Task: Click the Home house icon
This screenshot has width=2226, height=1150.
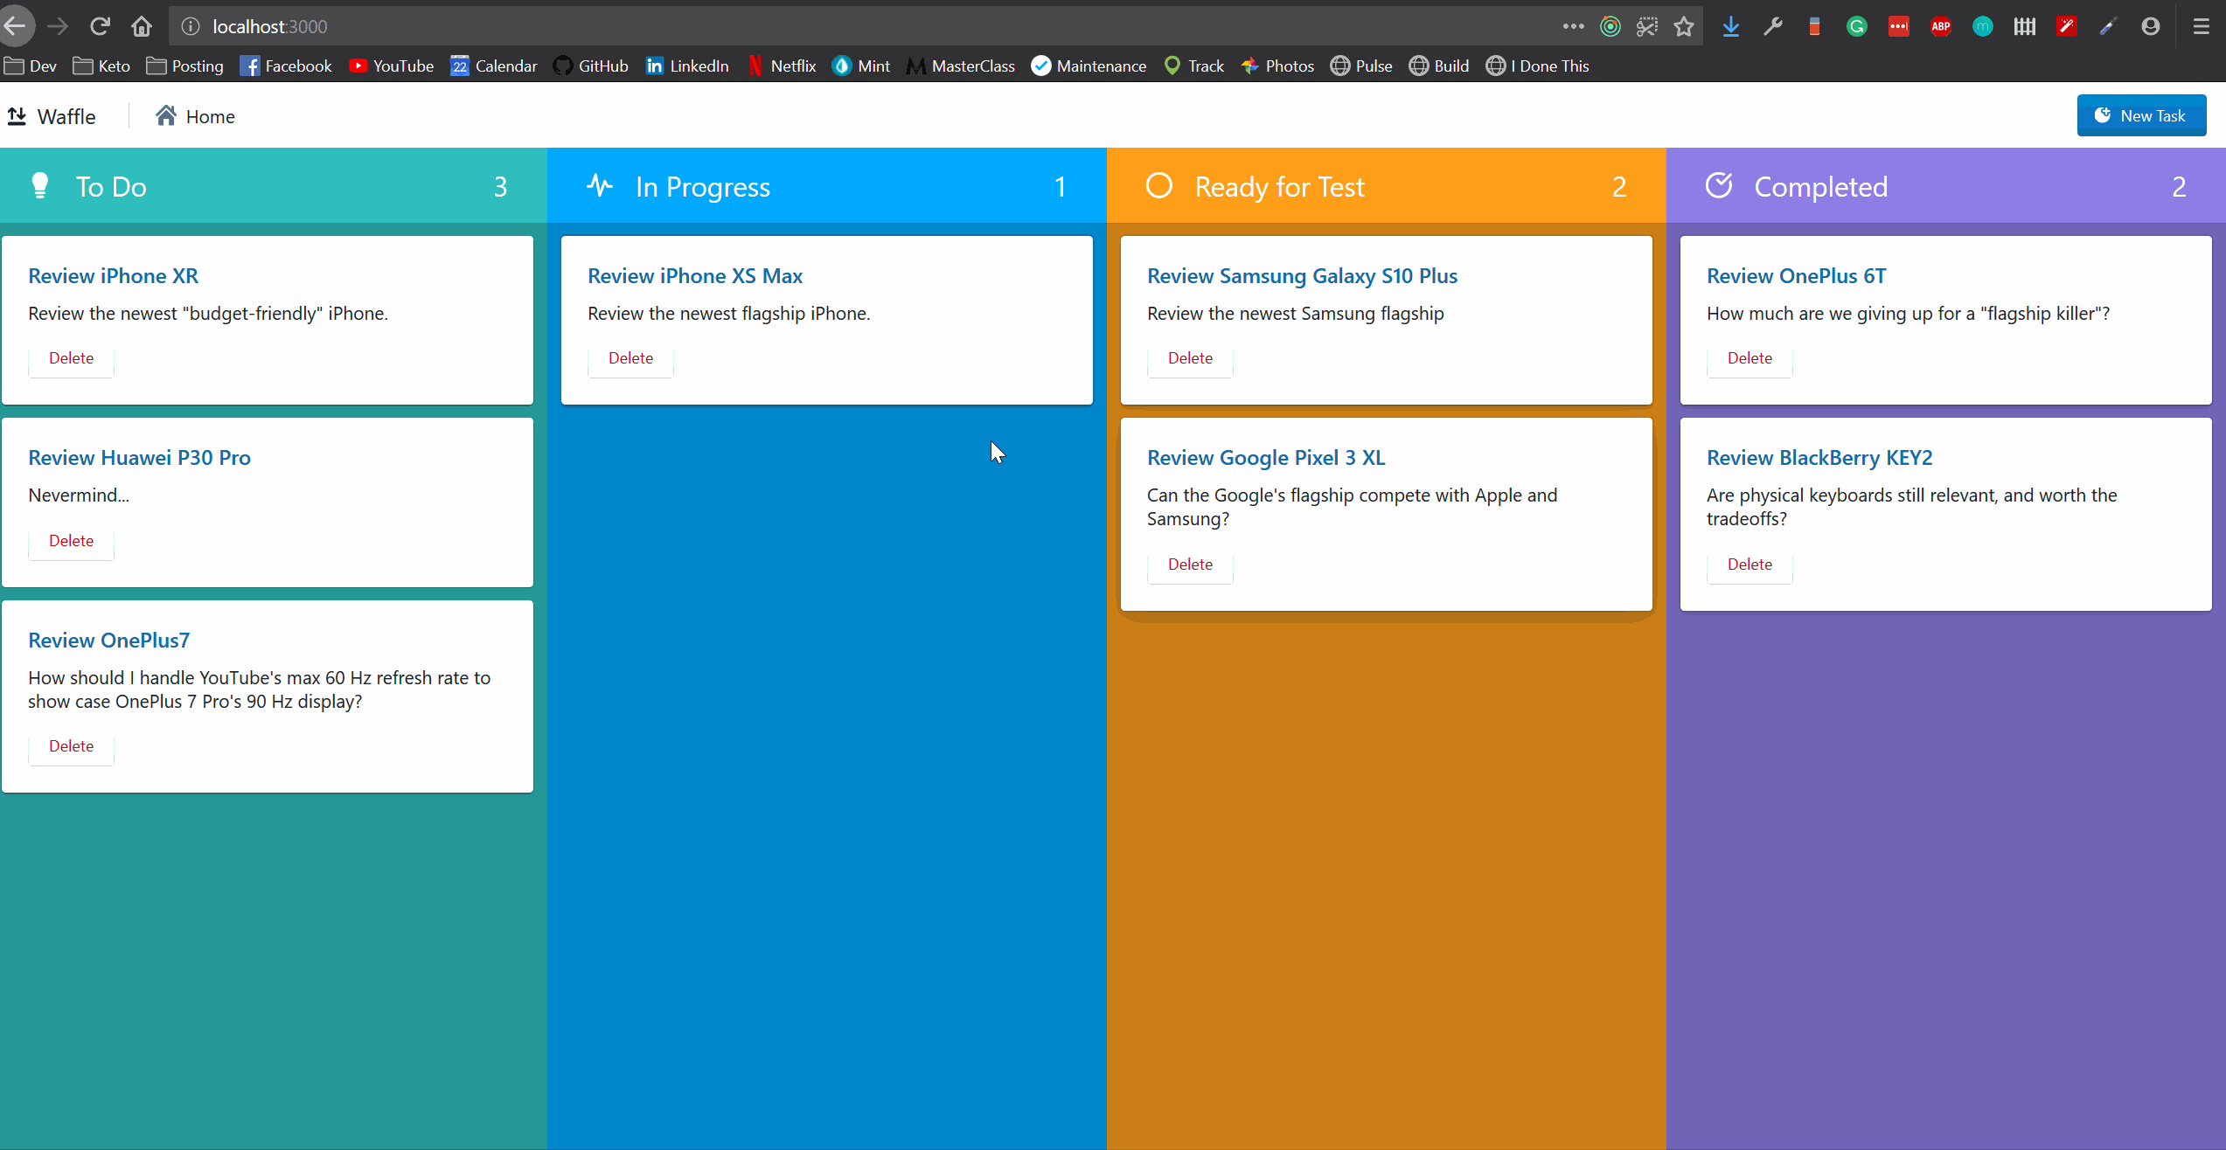Action: (166, 115)
